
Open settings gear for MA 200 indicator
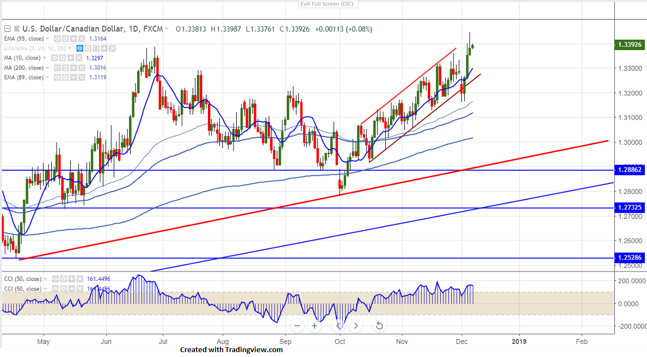pos(65,67)
